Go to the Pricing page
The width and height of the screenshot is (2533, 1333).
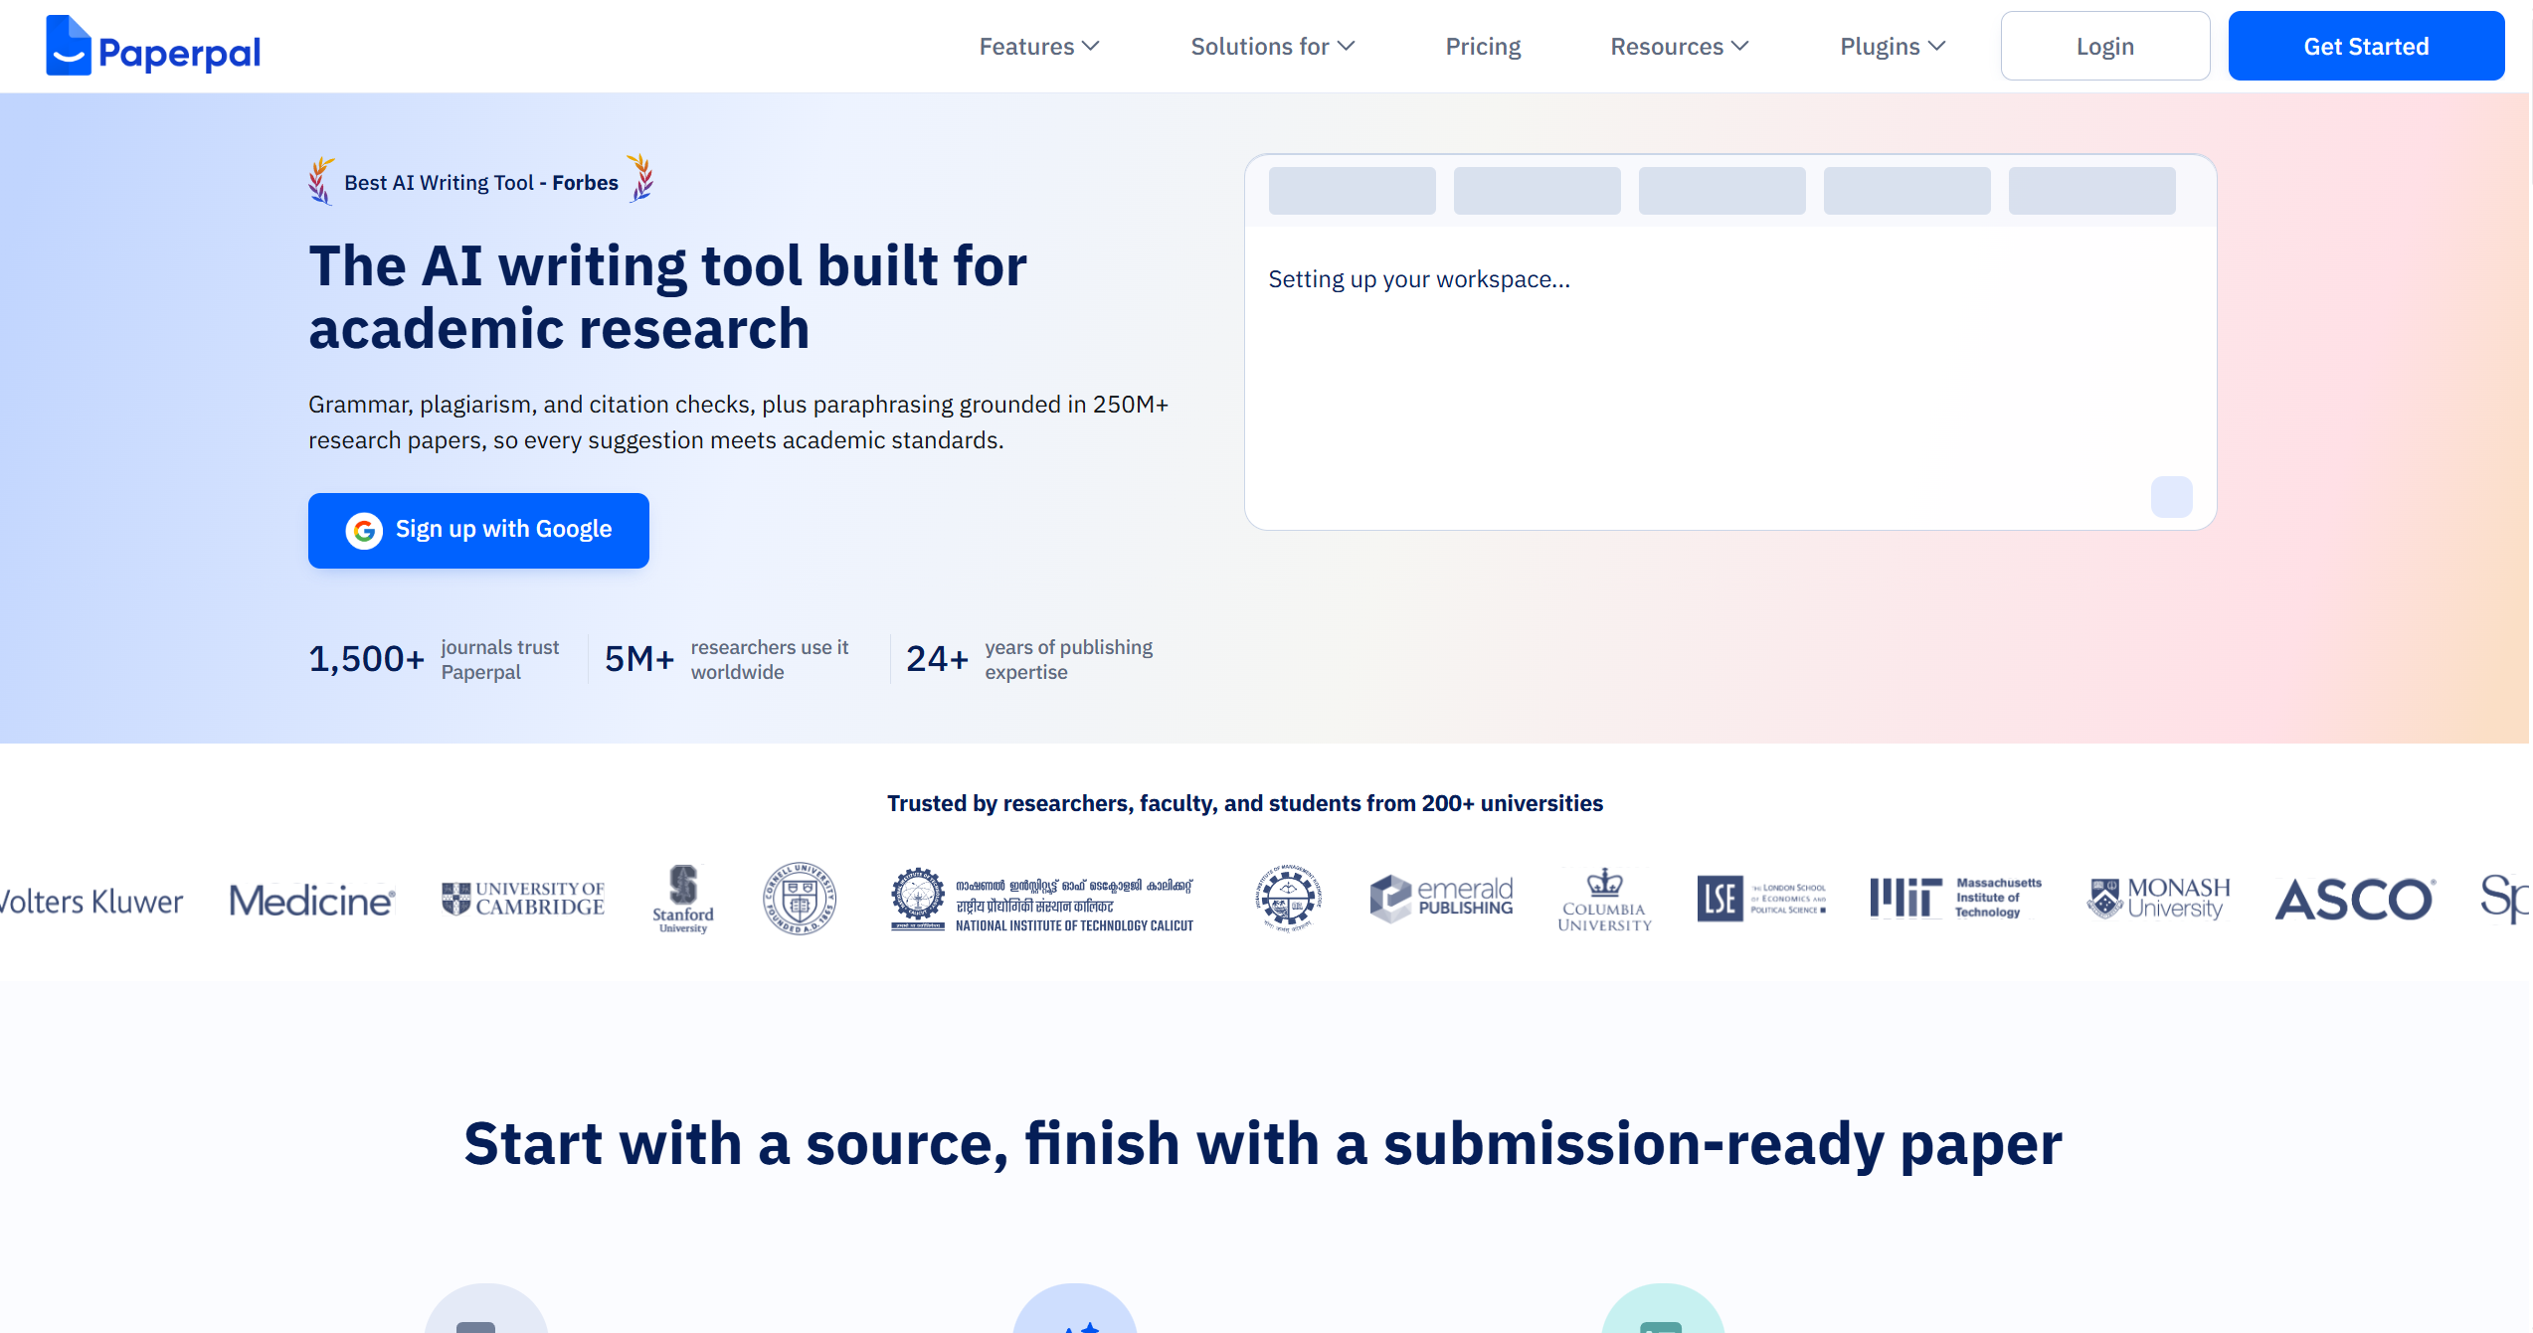coord(1483,47)
